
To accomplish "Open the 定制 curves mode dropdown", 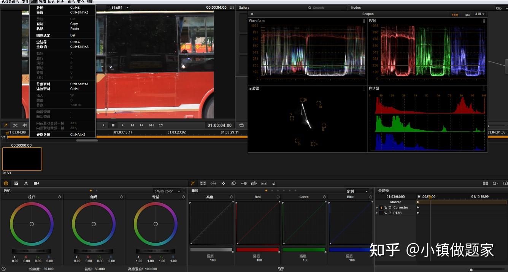I will pos(357,191).
